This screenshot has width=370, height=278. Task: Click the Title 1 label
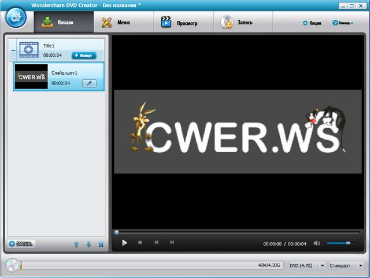(x=49, y=46)
